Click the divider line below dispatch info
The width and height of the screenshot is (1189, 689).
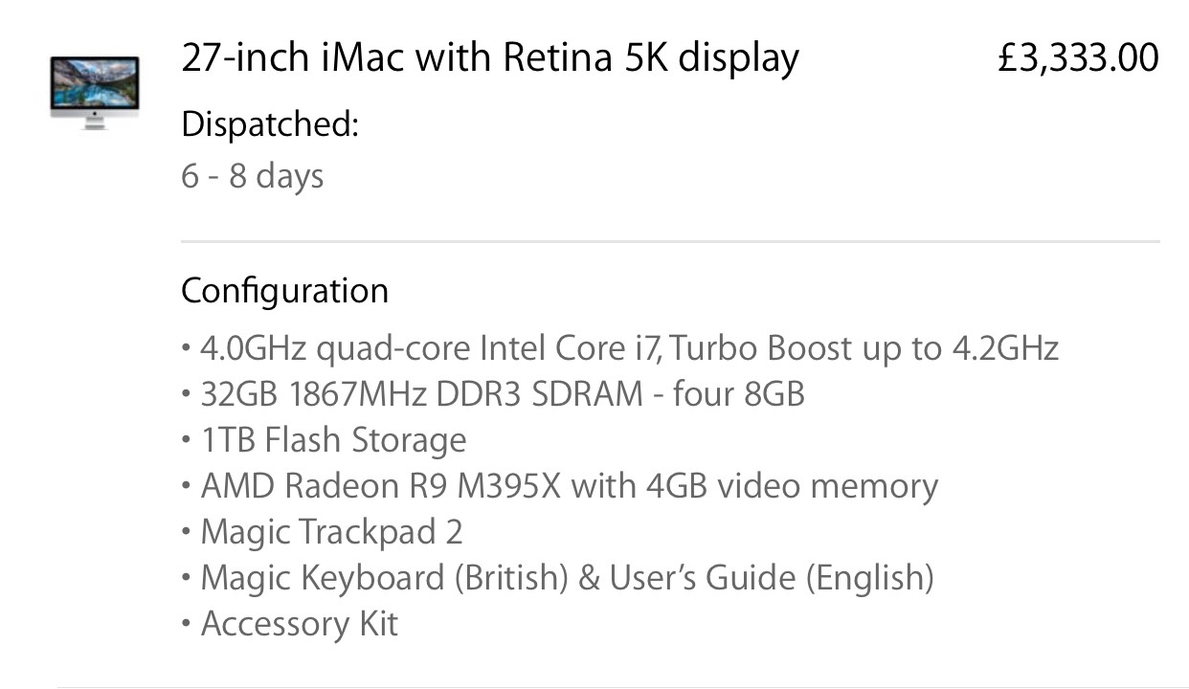(x=670, y=241)
